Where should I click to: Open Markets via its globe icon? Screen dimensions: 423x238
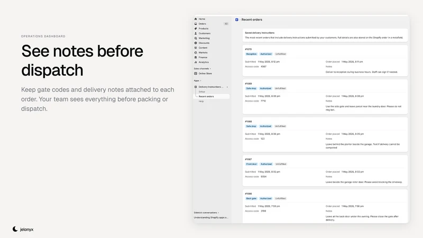pos(196,52)
